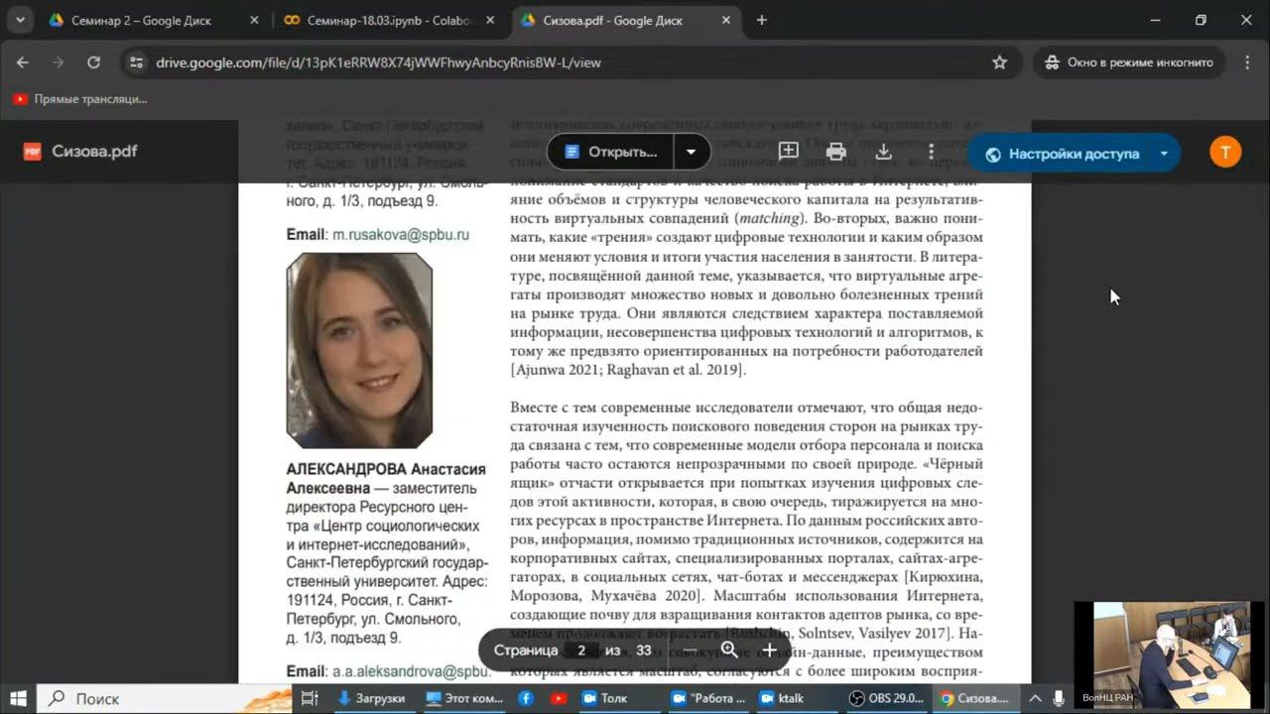Image resolution: width=1270 pixels, height=714 pixels.
Task: Open the Этот компьютер taskbar window
Action: [x=464, y=698]
